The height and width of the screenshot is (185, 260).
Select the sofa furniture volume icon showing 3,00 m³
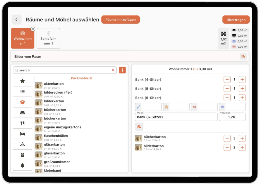coord(234,30)
